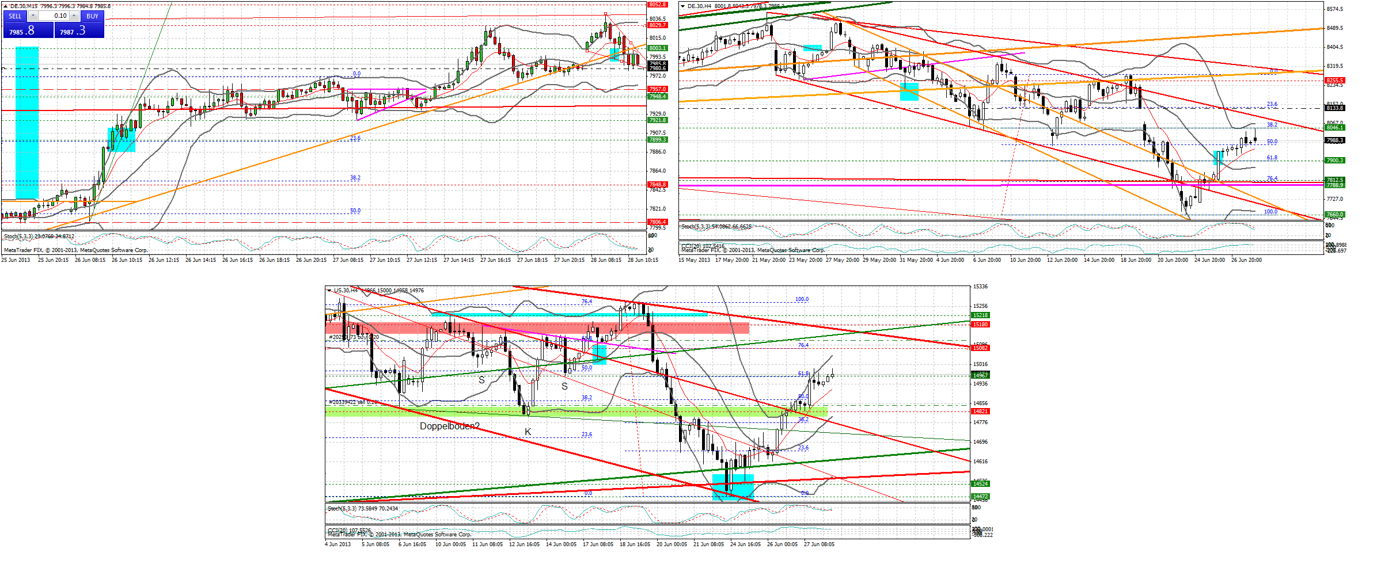Increase lot size with the up arrow
The height and width of the screenshot is (587, 1396).
click(74, 16)
